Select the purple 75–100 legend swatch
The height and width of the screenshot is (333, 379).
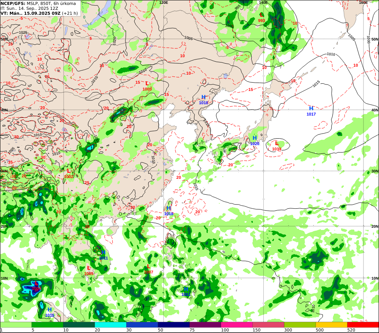click(205, 325)
